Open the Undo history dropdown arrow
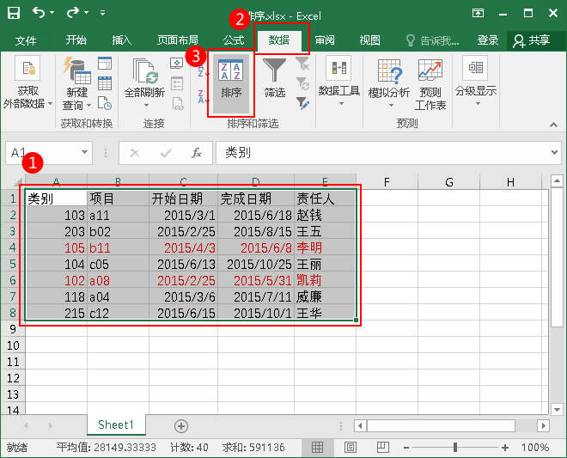The image size is (567, 458). pyautogui.click(x=52, y=13)
